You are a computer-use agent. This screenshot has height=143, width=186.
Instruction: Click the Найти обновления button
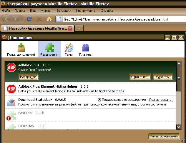[x=164, y=136]
